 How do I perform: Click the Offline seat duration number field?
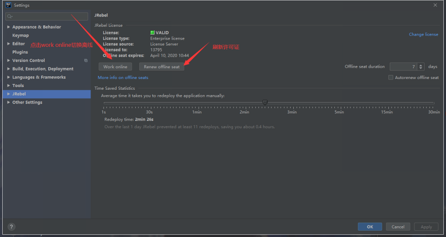(403, 67)
